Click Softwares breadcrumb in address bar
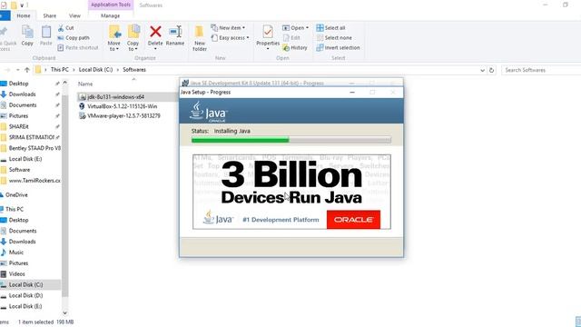 click(x=134, y=70)
